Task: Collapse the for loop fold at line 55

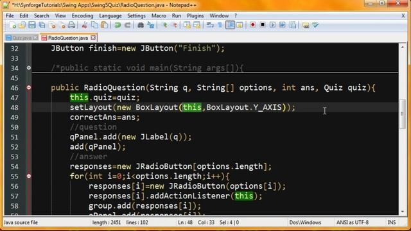Action: tap(29, 176)
